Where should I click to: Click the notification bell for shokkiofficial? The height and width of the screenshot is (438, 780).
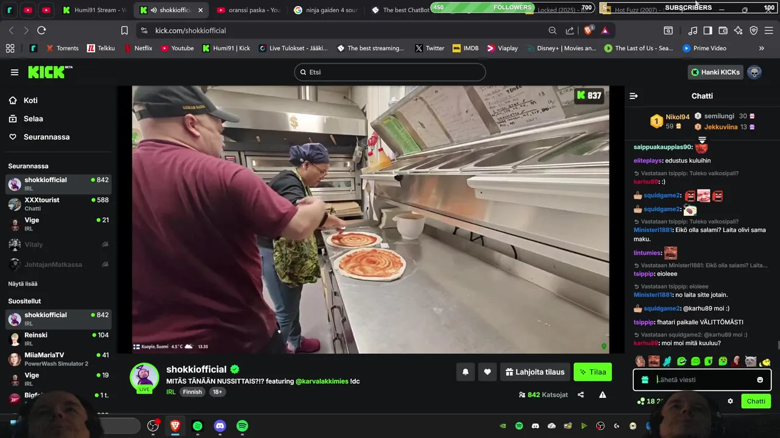tap(466, 372)
